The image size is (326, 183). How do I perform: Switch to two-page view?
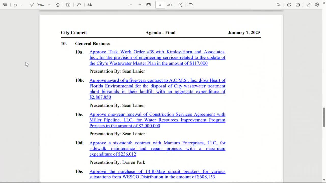[x=191, y=5]
